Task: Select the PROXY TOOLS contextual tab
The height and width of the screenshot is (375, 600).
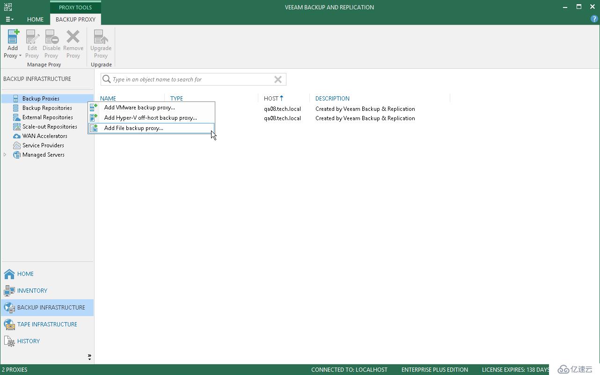Action: 75,7
